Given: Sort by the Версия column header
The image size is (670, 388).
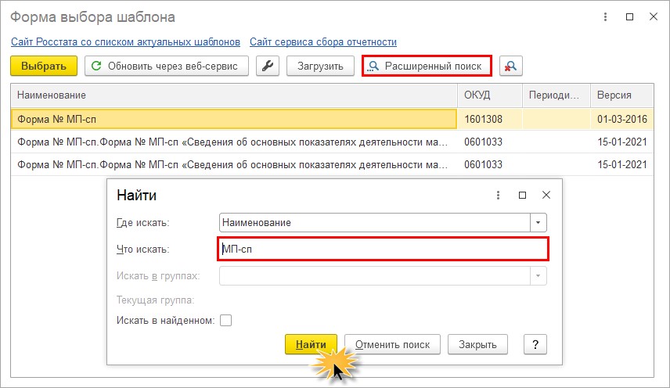Looking at the screenshot, I should (622, 95).
